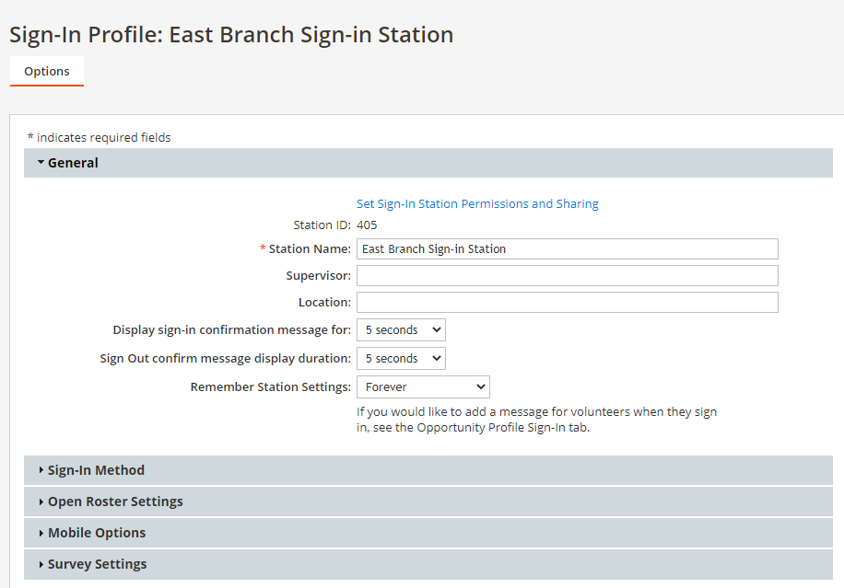
Task: Select the Options tab
Action: (46, 71)
